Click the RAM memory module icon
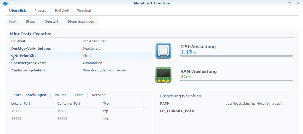The height and width of the screenshot is (134, 303). point(163,75)
